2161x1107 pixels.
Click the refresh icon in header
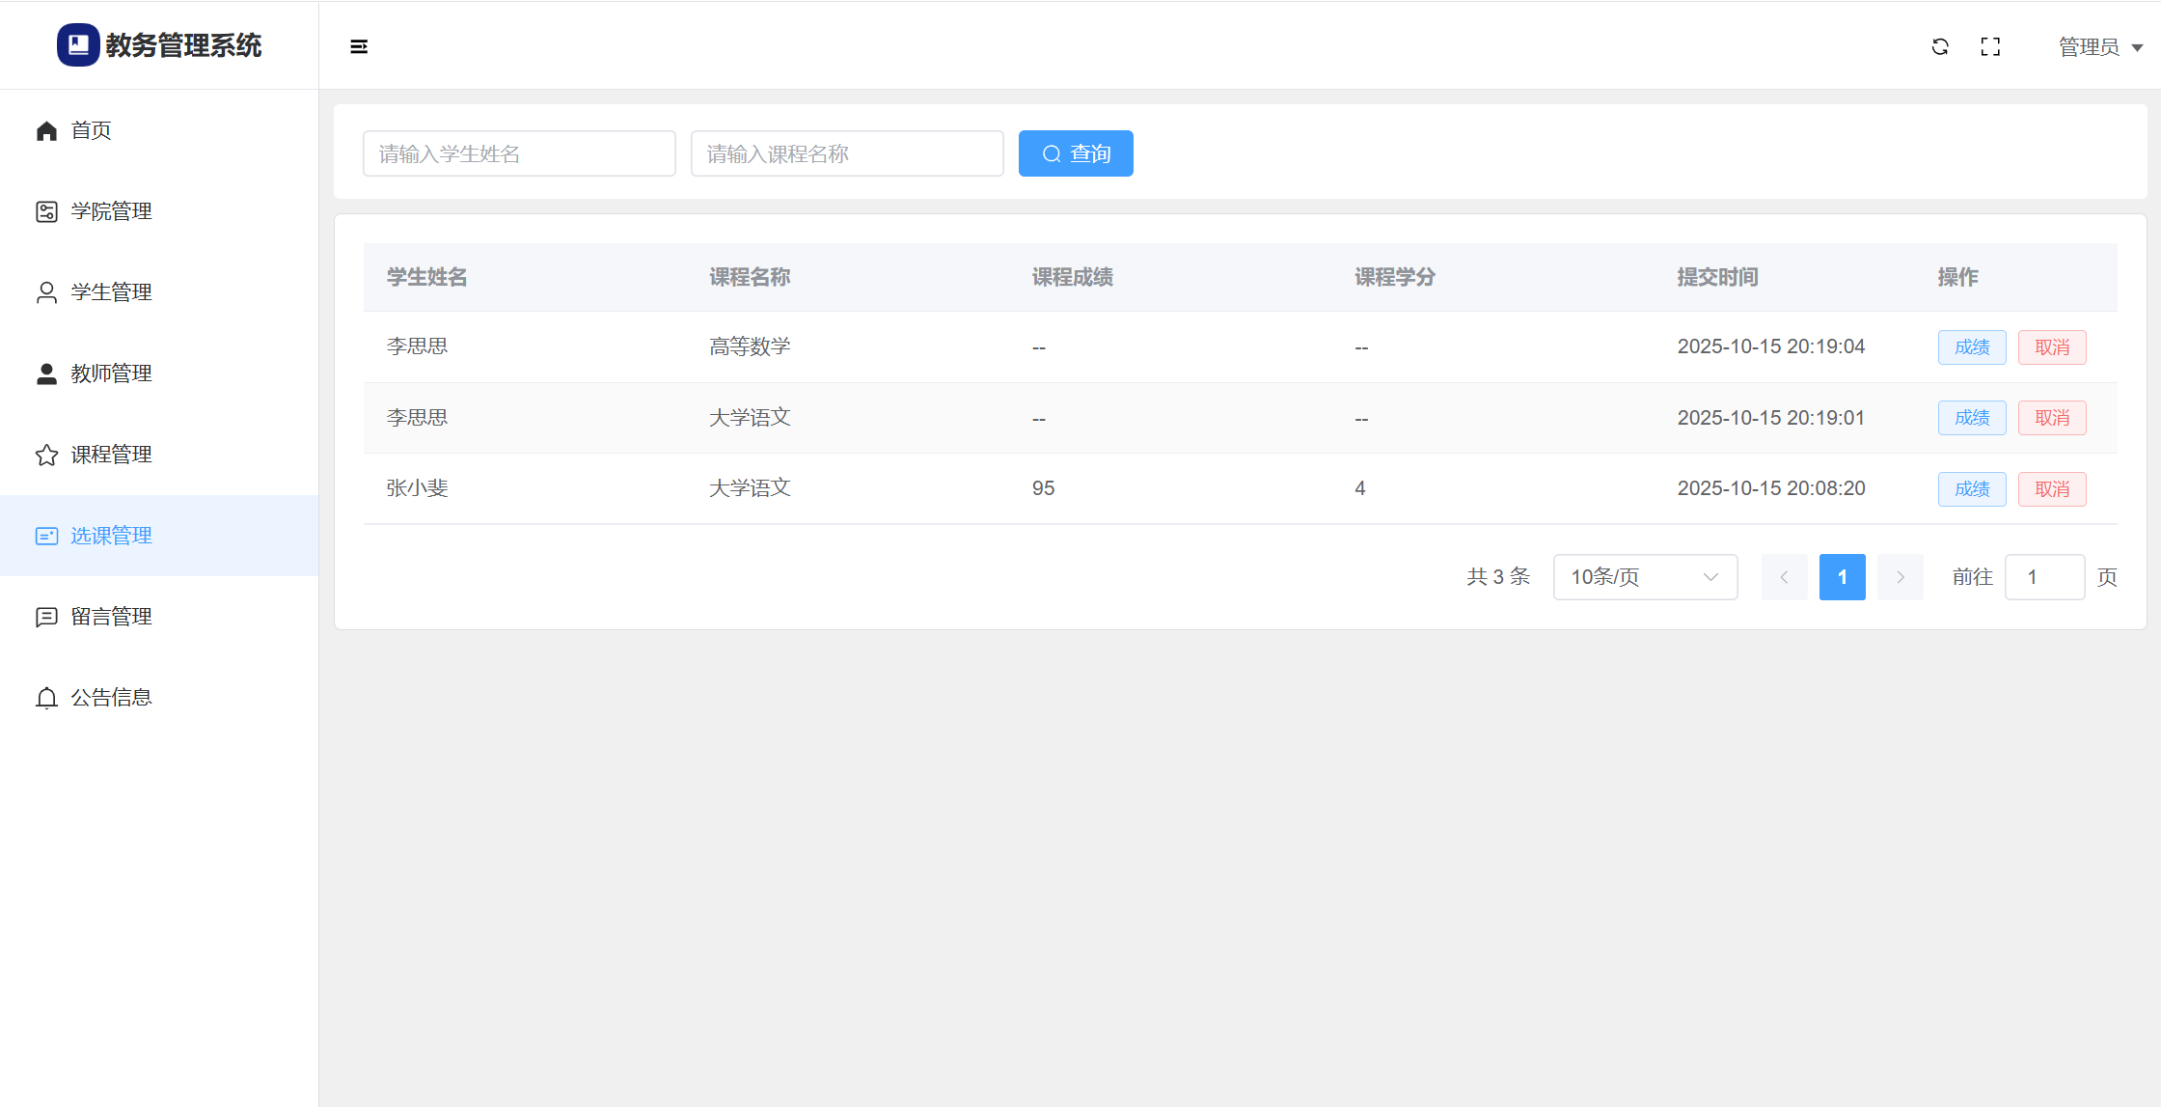click(x=1940, y=46)
